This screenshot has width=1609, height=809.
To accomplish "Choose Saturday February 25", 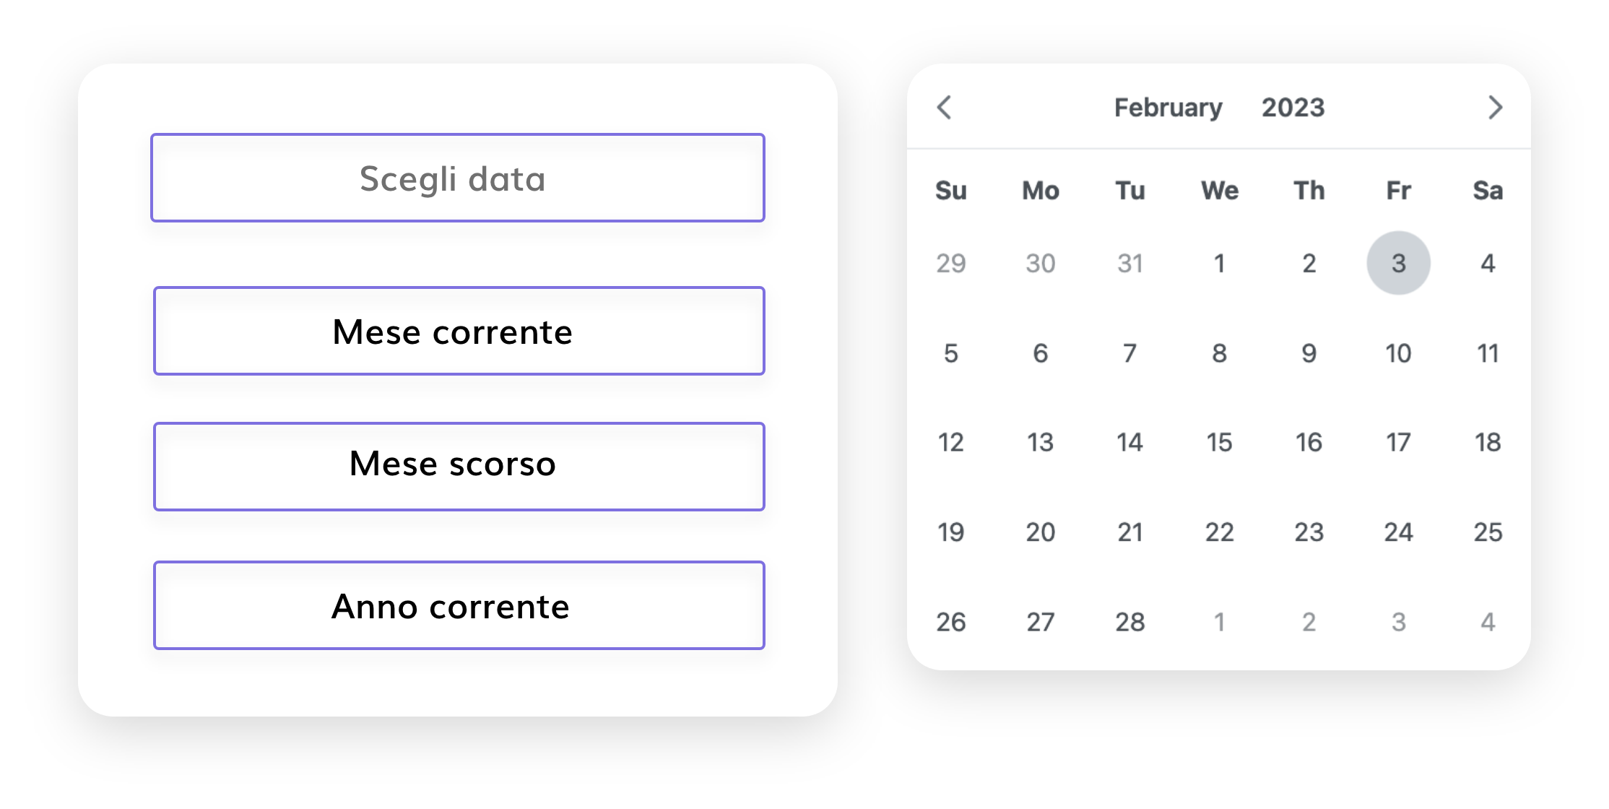I will pos(1488,532).
